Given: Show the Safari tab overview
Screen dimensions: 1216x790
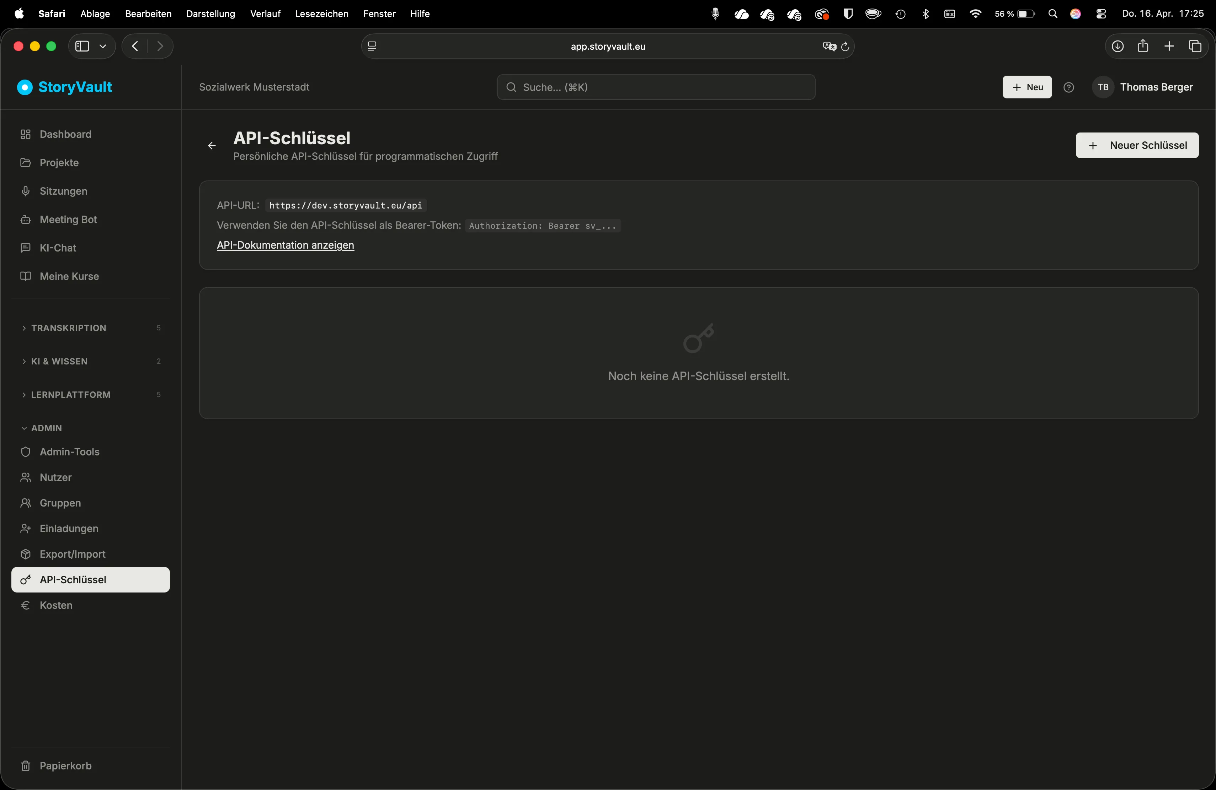Looking at the screenshot, I should (1195, 47).
